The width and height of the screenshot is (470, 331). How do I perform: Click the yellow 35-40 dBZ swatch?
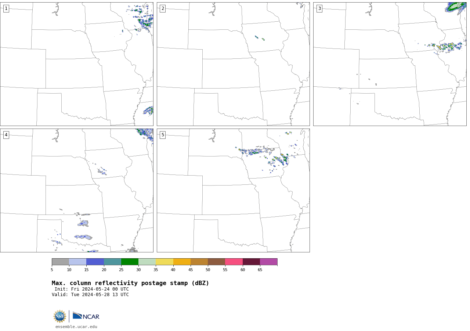coord(164,262)
